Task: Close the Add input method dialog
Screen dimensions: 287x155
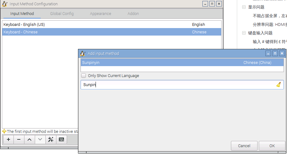Action: [282, 53]
